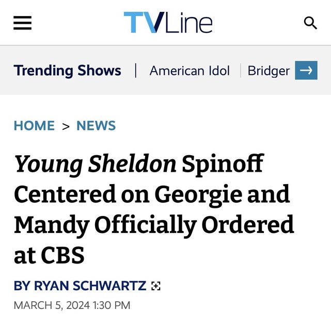331x314 pixels.
Task: Open the American Idol trending link
Action: coord(190,71)
